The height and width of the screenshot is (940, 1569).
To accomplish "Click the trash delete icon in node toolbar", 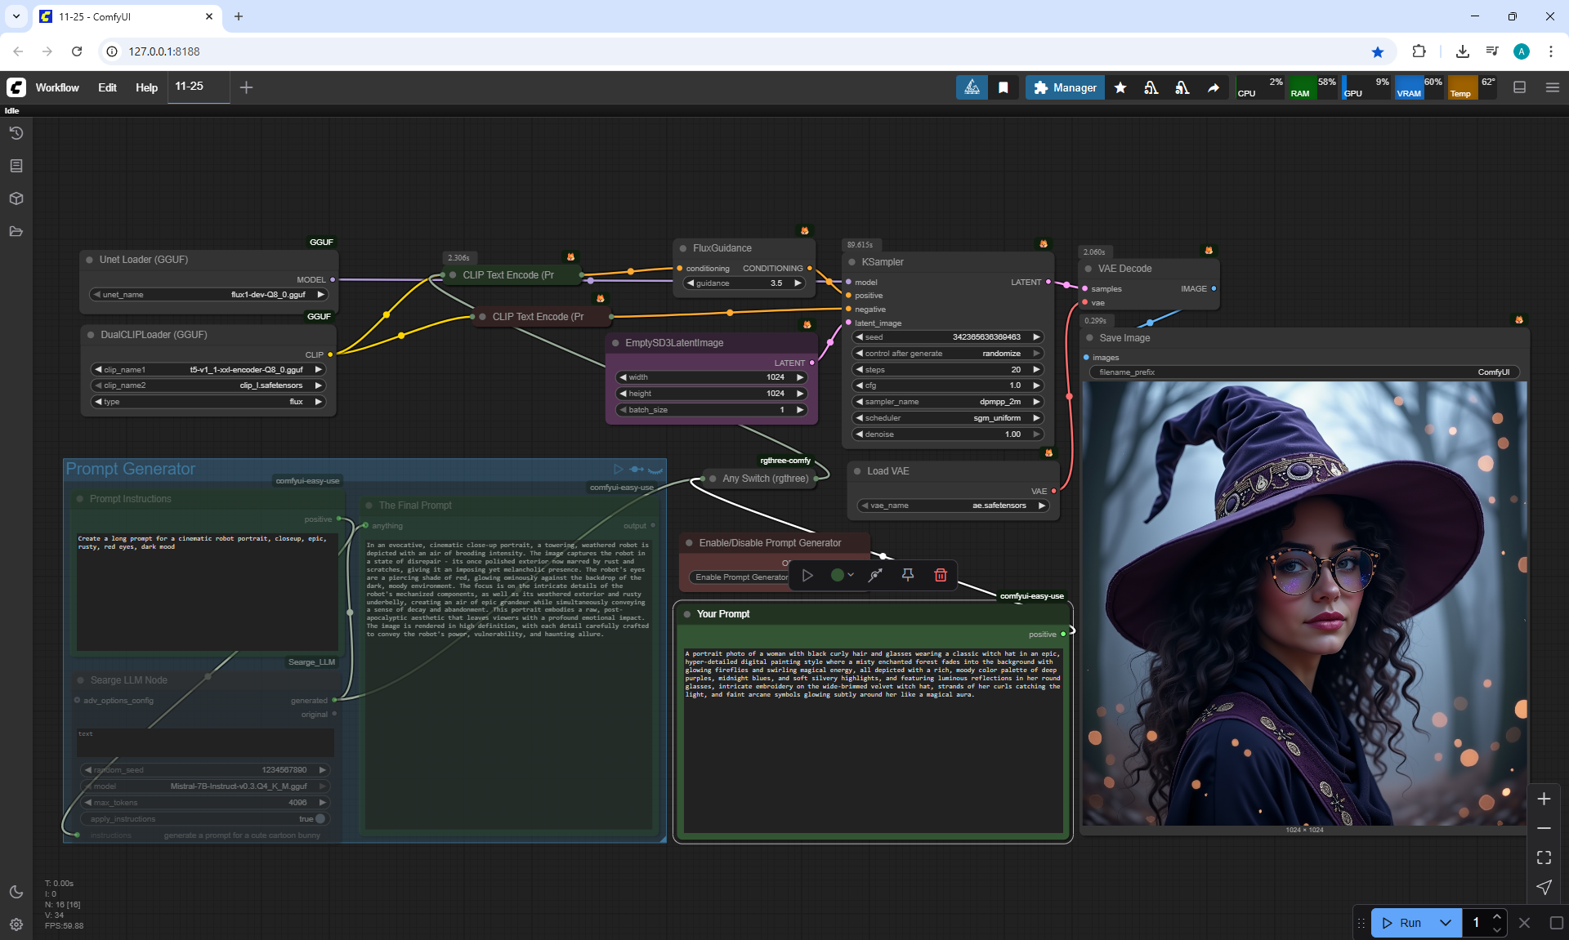I will point(941,575).
